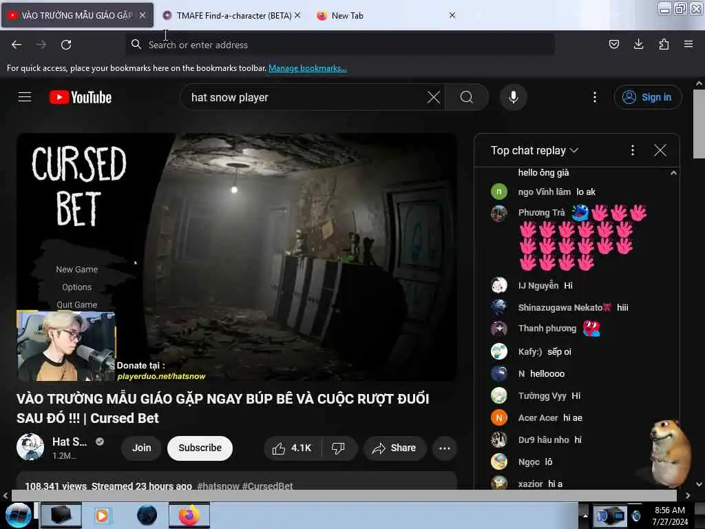This screenshot has height=529, width=705.
Task: Click chat author Tường Vyy
Action: click(x=542, y=396)
